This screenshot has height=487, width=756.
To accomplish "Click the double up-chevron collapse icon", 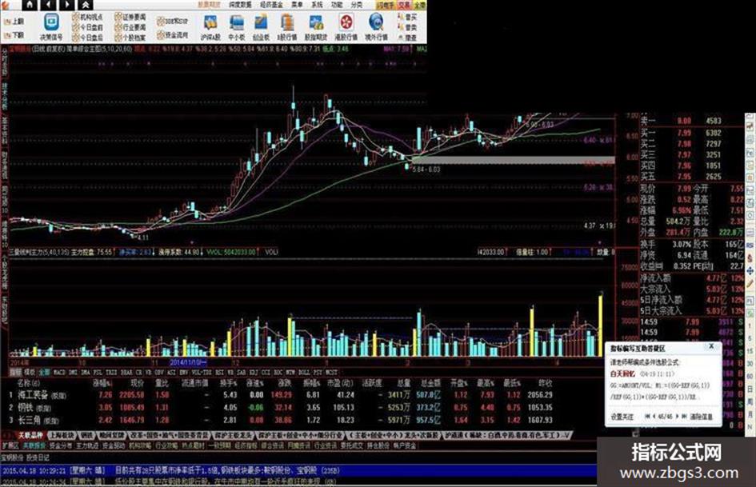I will [86, 5].
